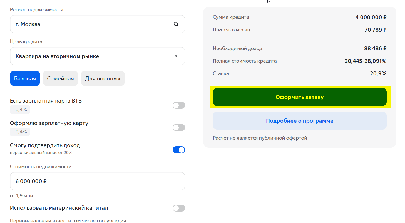Click the interest rate value '20,9%'
Screen dimensions: 405x223
click(x=378, y=74)
